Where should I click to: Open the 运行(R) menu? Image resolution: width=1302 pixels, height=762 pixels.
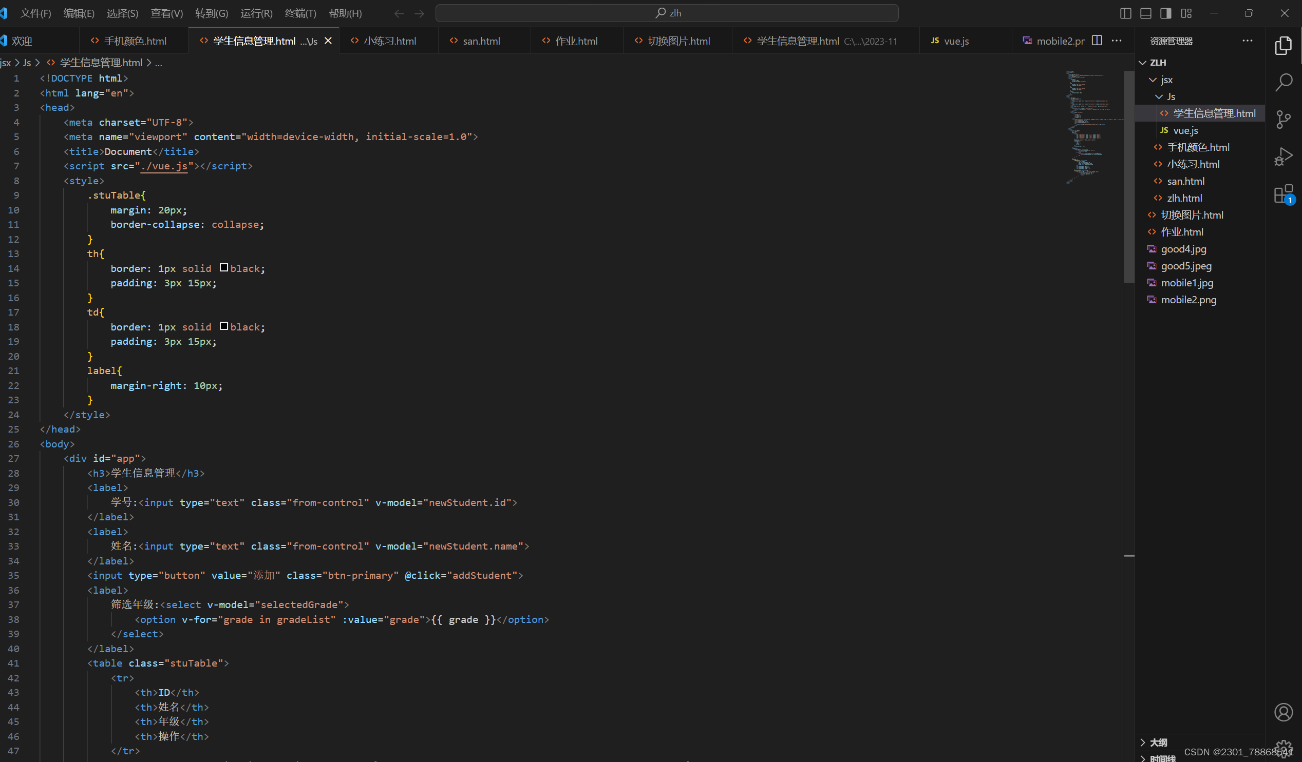(256, 13)
